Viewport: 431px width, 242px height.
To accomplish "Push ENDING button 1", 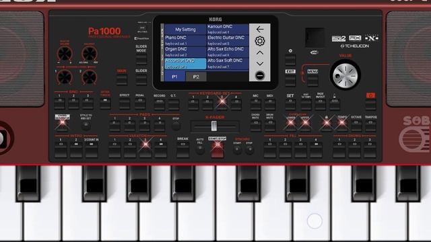I will click(339, 149).
